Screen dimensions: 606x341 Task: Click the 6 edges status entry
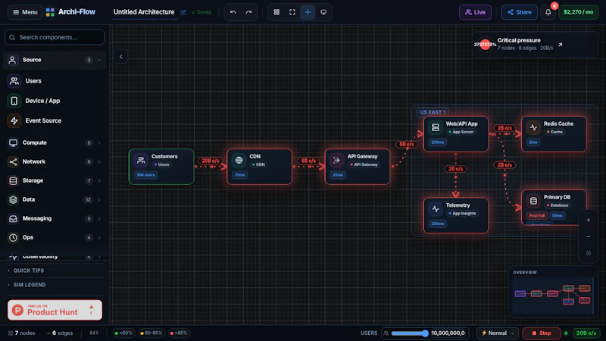click(x=59, y=333)
